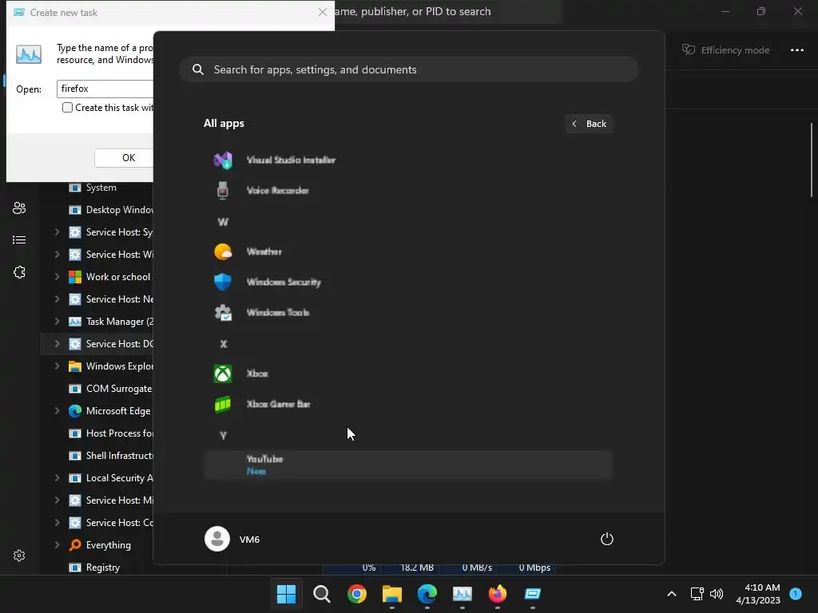Open Task Manager Users page sidebar icon

coord(19,208)
